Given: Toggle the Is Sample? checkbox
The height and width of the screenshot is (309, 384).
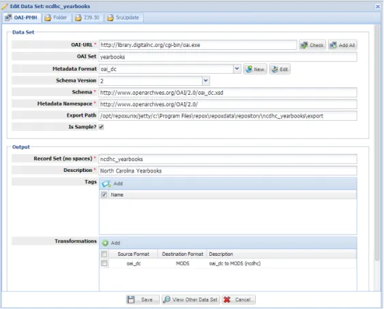Looking at the screenshot, I should pyautogui.click(x=101, y=127).
